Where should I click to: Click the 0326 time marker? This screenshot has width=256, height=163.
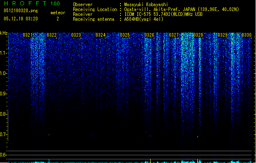[x=149, y=35]
